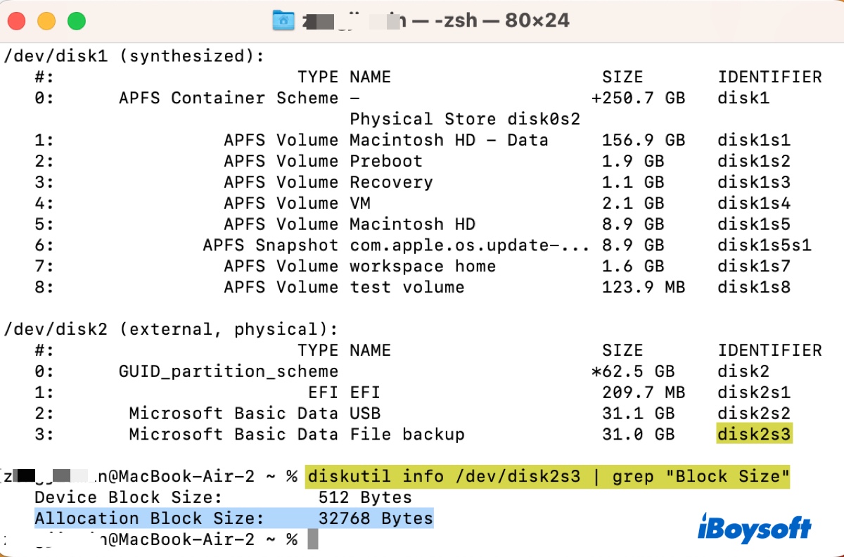
Task: Click the workspace home volume name
Action: 423,267
